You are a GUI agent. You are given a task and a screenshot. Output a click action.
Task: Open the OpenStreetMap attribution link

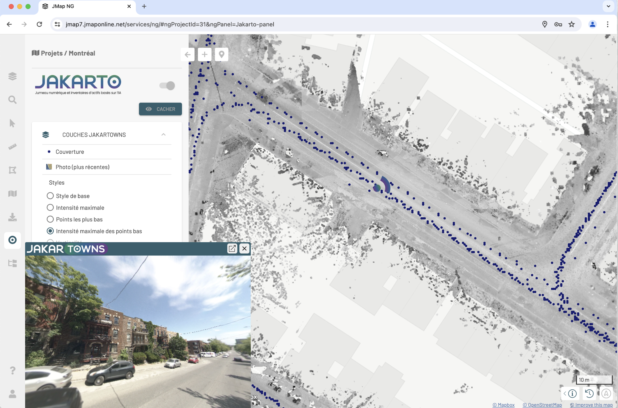[x=542, y=405]
